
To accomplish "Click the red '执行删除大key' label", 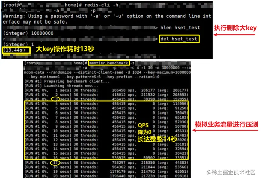I will 235,28.
